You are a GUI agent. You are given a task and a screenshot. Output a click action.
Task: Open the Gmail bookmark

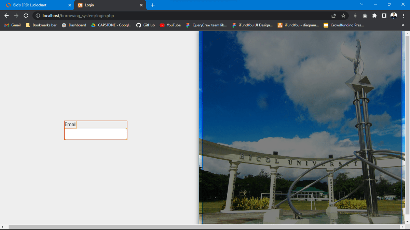(13, 25)
